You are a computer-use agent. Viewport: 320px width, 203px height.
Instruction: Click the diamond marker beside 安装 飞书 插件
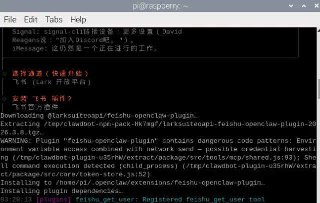coord(4,98)
